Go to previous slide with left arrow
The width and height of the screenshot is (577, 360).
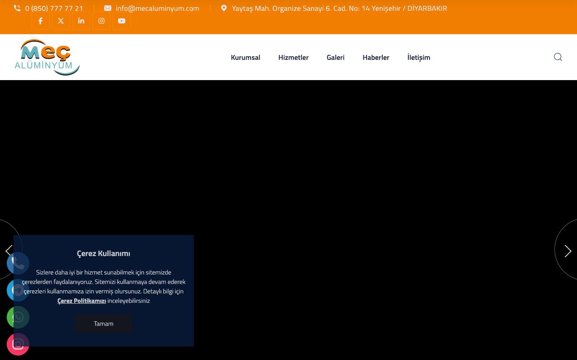coord(9,250)
